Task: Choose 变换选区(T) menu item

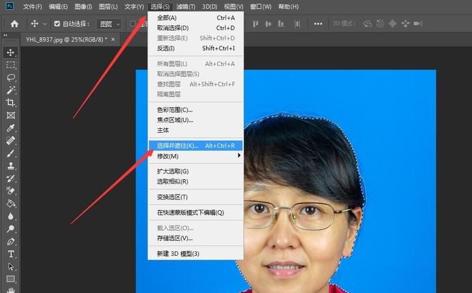Action: (196, 197)
